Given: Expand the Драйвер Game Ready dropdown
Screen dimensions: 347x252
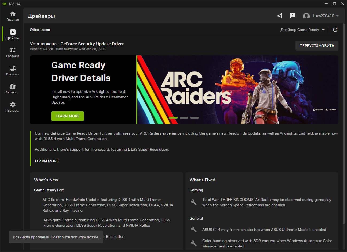Looking at the screenshot, I should 302,30.
